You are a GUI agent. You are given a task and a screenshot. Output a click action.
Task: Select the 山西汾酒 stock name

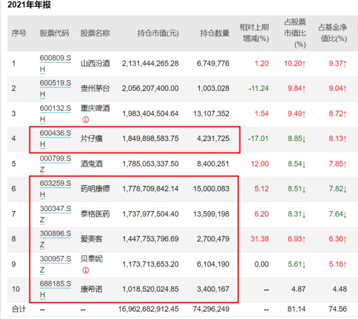[95, 64]
